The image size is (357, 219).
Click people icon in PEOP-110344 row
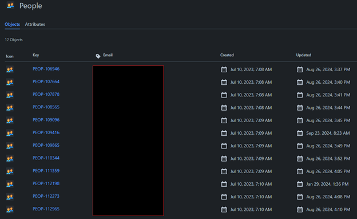point(10,159)
